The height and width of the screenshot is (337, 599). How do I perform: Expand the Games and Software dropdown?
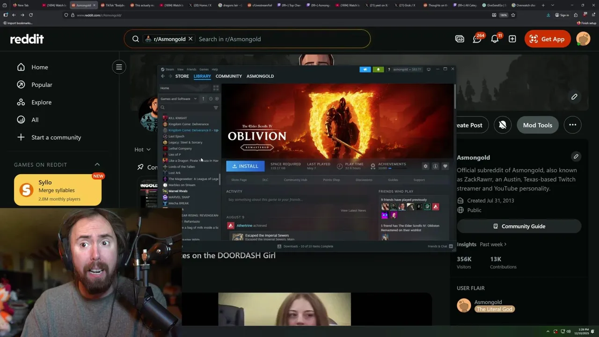tap(179, 99)
